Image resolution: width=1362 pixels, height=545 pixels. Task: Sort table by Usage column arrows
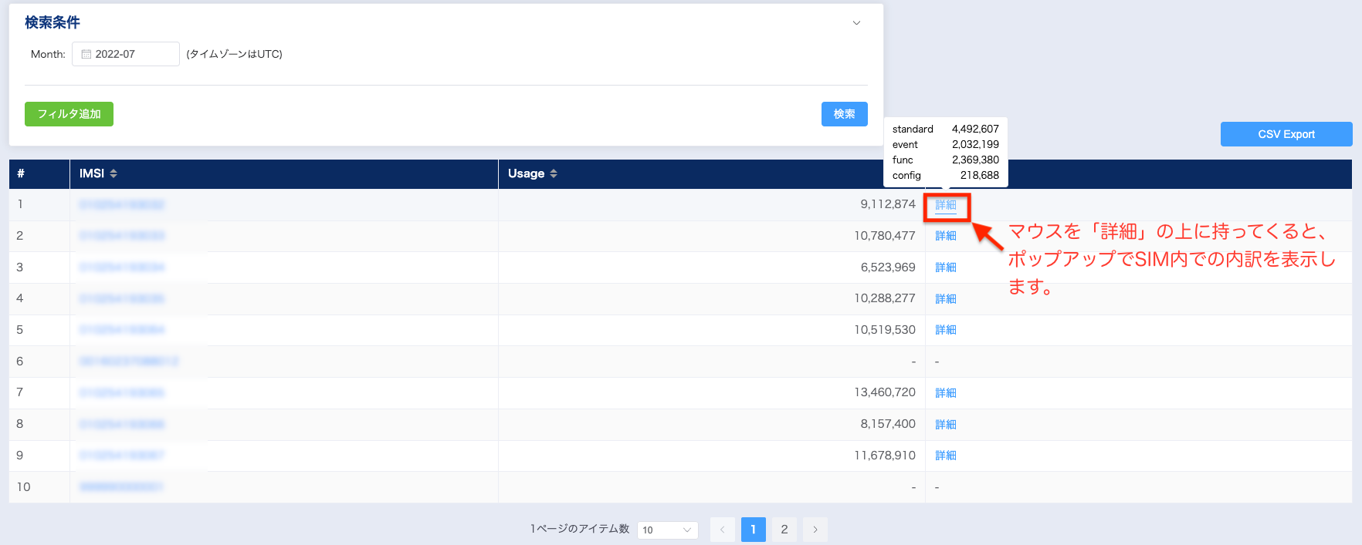(x=554, y=173)
